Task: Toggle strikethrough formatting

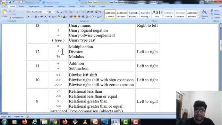Action: coord(42,17)
